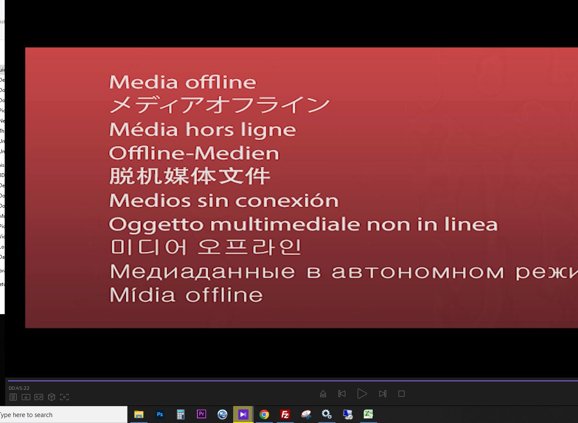The height and width of the screenshot is (423, 578).
Task: Click the Eject / open file icon
Action: (323, 394)
